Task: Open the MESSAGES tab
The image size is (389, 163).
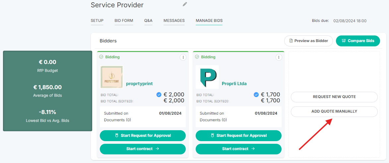Action: [x=174, y=21]
